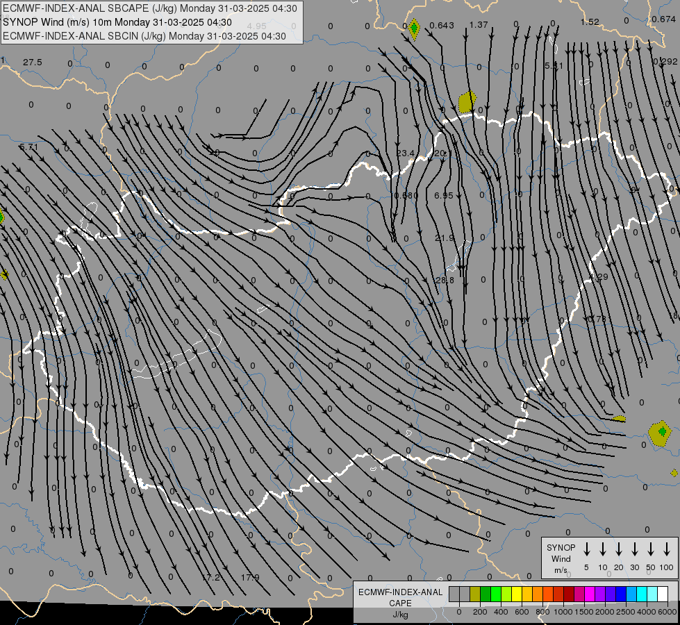Click the SBCIN header line at top-left
680x625 pixels.
(144, 36)
